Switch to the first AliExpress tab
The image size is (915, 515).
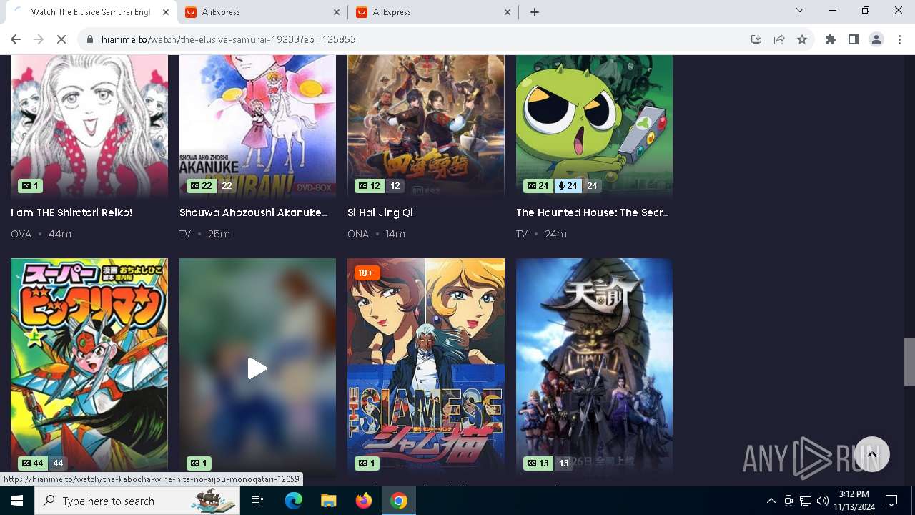262,12
